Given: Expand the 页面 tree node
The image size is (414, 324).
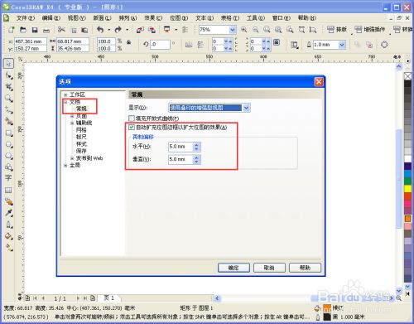Looking at the screenshot, I should click(x=72, y=116).
